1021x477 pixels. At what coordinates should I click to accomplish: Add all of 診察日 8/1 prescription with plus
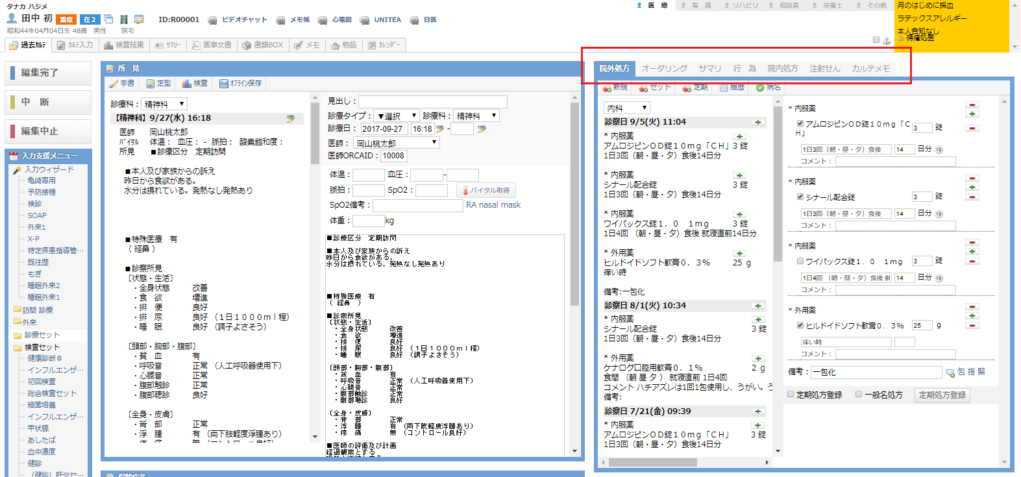pos(757,306)
